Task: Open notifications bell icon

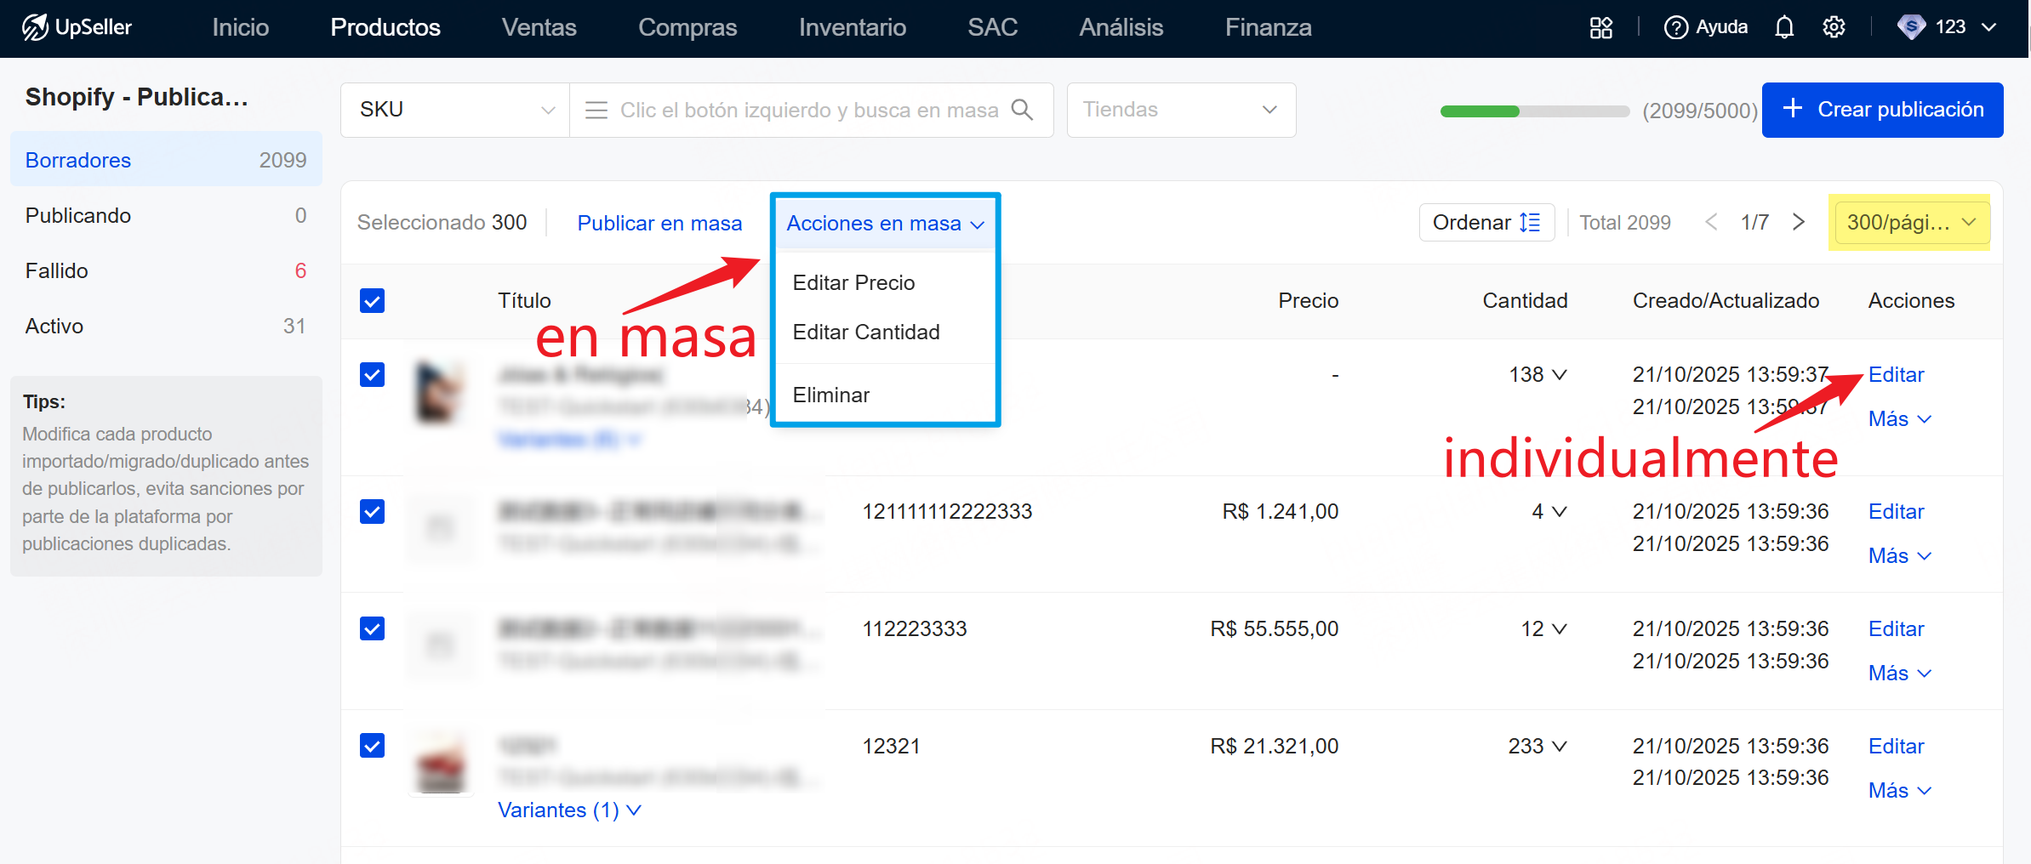Action: (1784, 27)
